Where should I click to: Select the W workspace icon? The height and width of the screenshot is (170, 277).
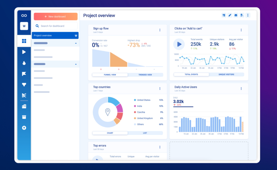pyautogui.click(x=24, y=26)
